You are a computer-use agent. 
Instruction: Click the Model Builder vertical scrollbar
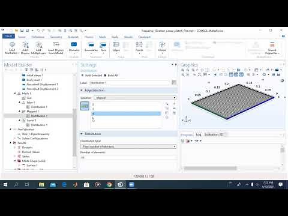point(74,133)
